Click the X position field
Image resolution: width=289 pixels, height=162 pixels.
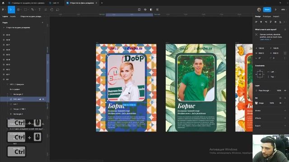[x=261, y=48]
